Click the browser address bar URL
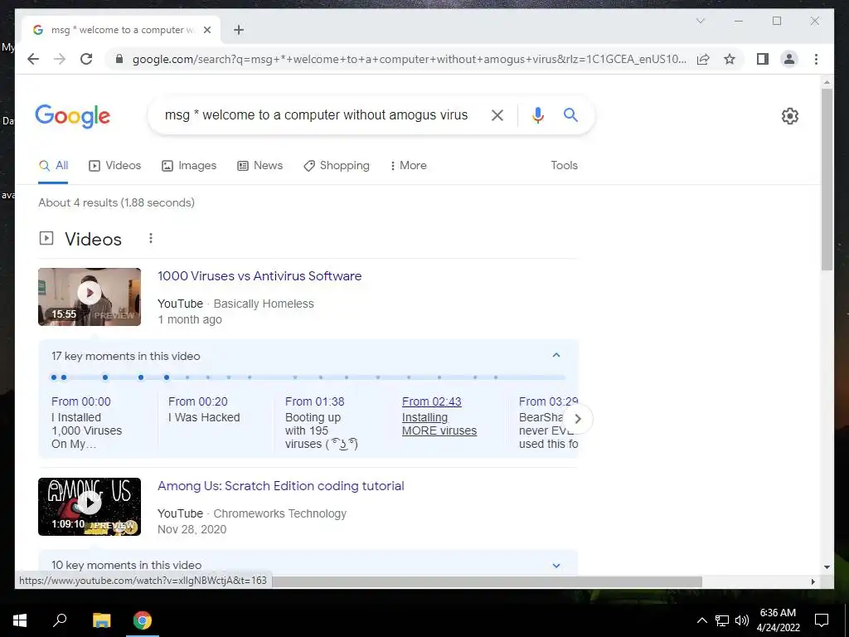This screenshot has width=849, height=637. coord(410,59)
